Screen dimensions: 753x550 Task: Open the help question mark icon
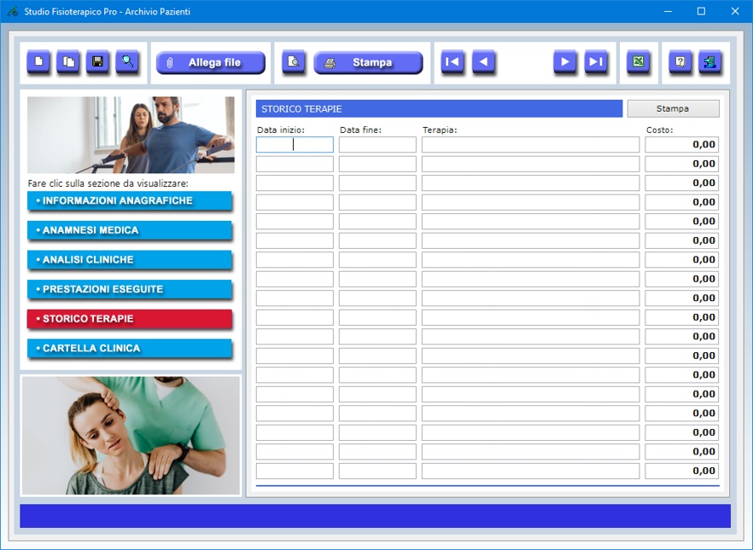[x=680, y=62]
